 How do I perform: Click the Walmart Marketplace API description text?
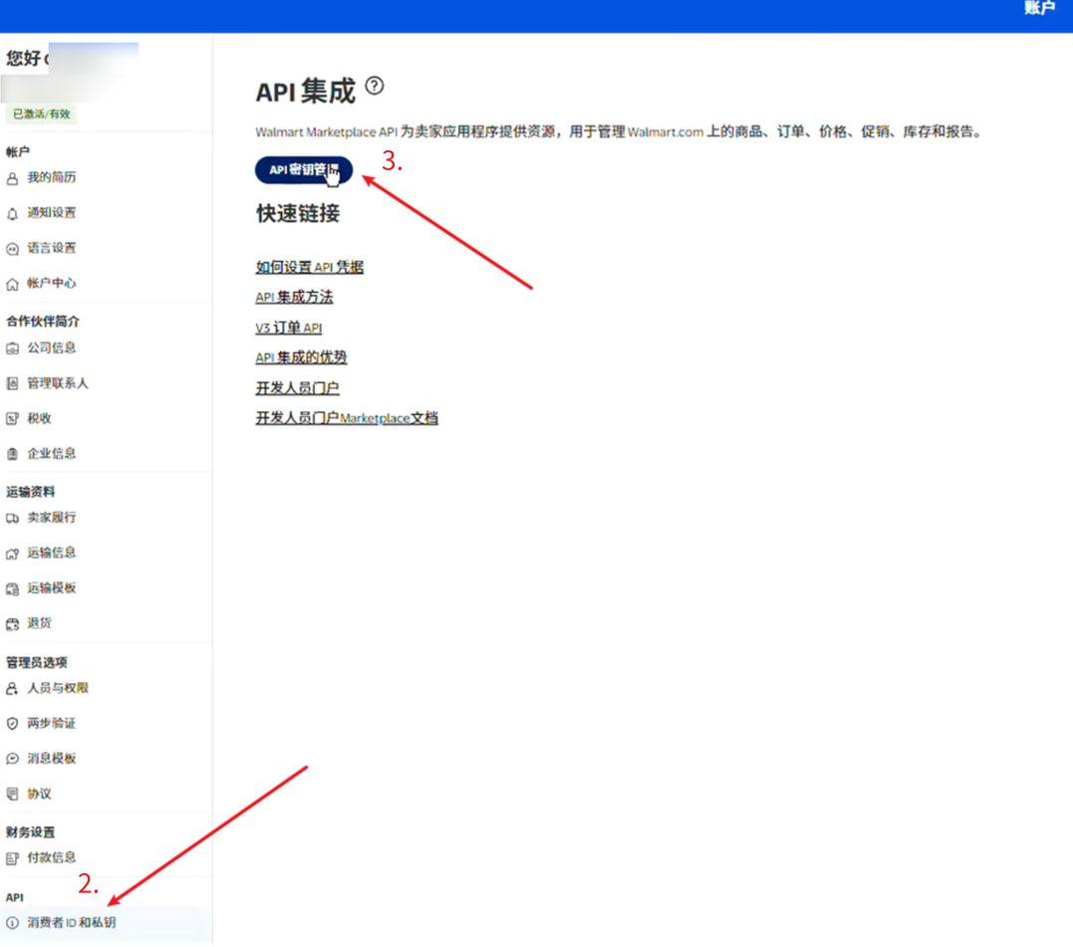click(619, 132)
